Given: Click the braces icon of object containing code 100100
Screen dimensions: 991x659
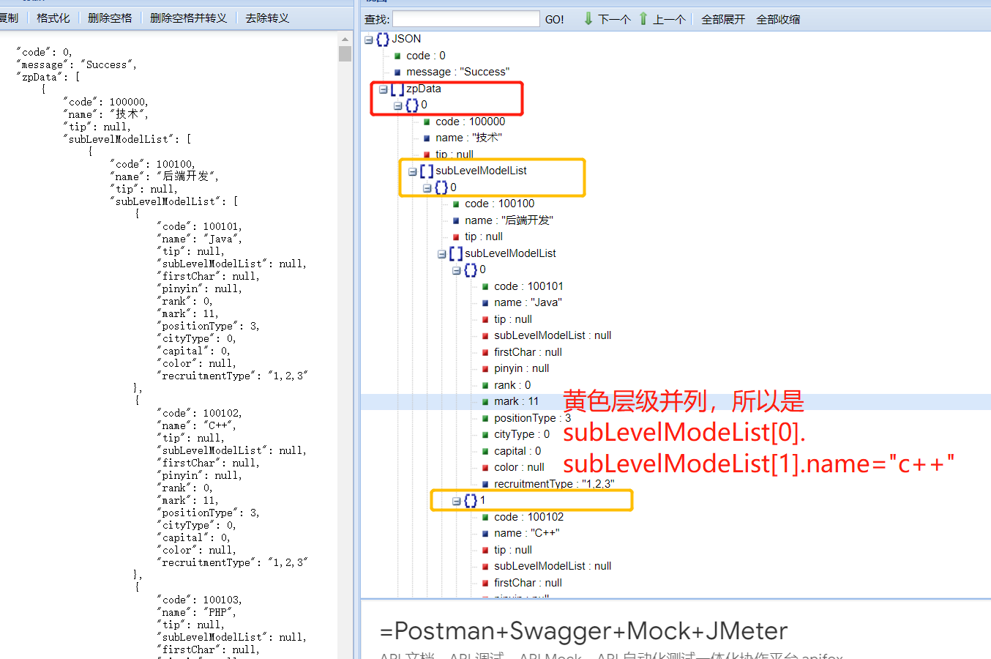Looking at the screenshot, I should [441, 188].
